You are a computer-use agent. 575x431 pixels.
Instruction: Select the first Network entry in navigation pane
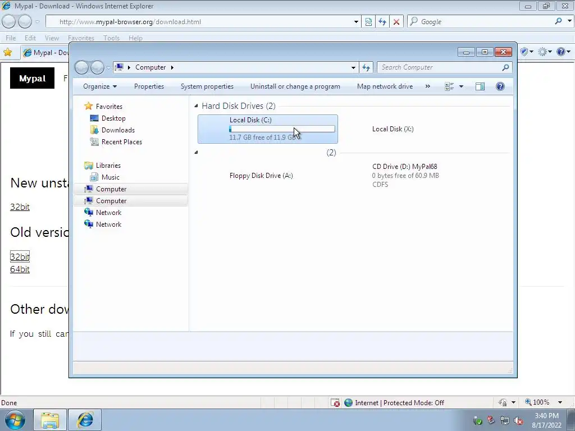108,213
